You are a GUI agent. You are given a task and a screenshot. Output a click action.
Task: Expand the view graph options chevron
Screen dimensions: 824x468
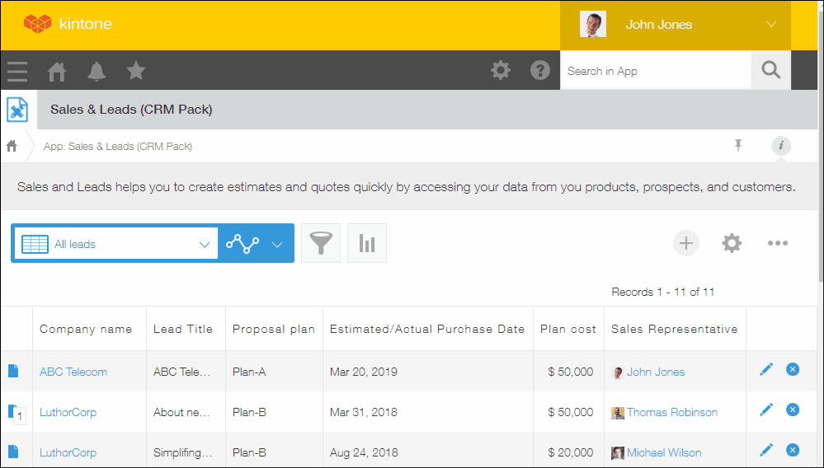point(277,244)
